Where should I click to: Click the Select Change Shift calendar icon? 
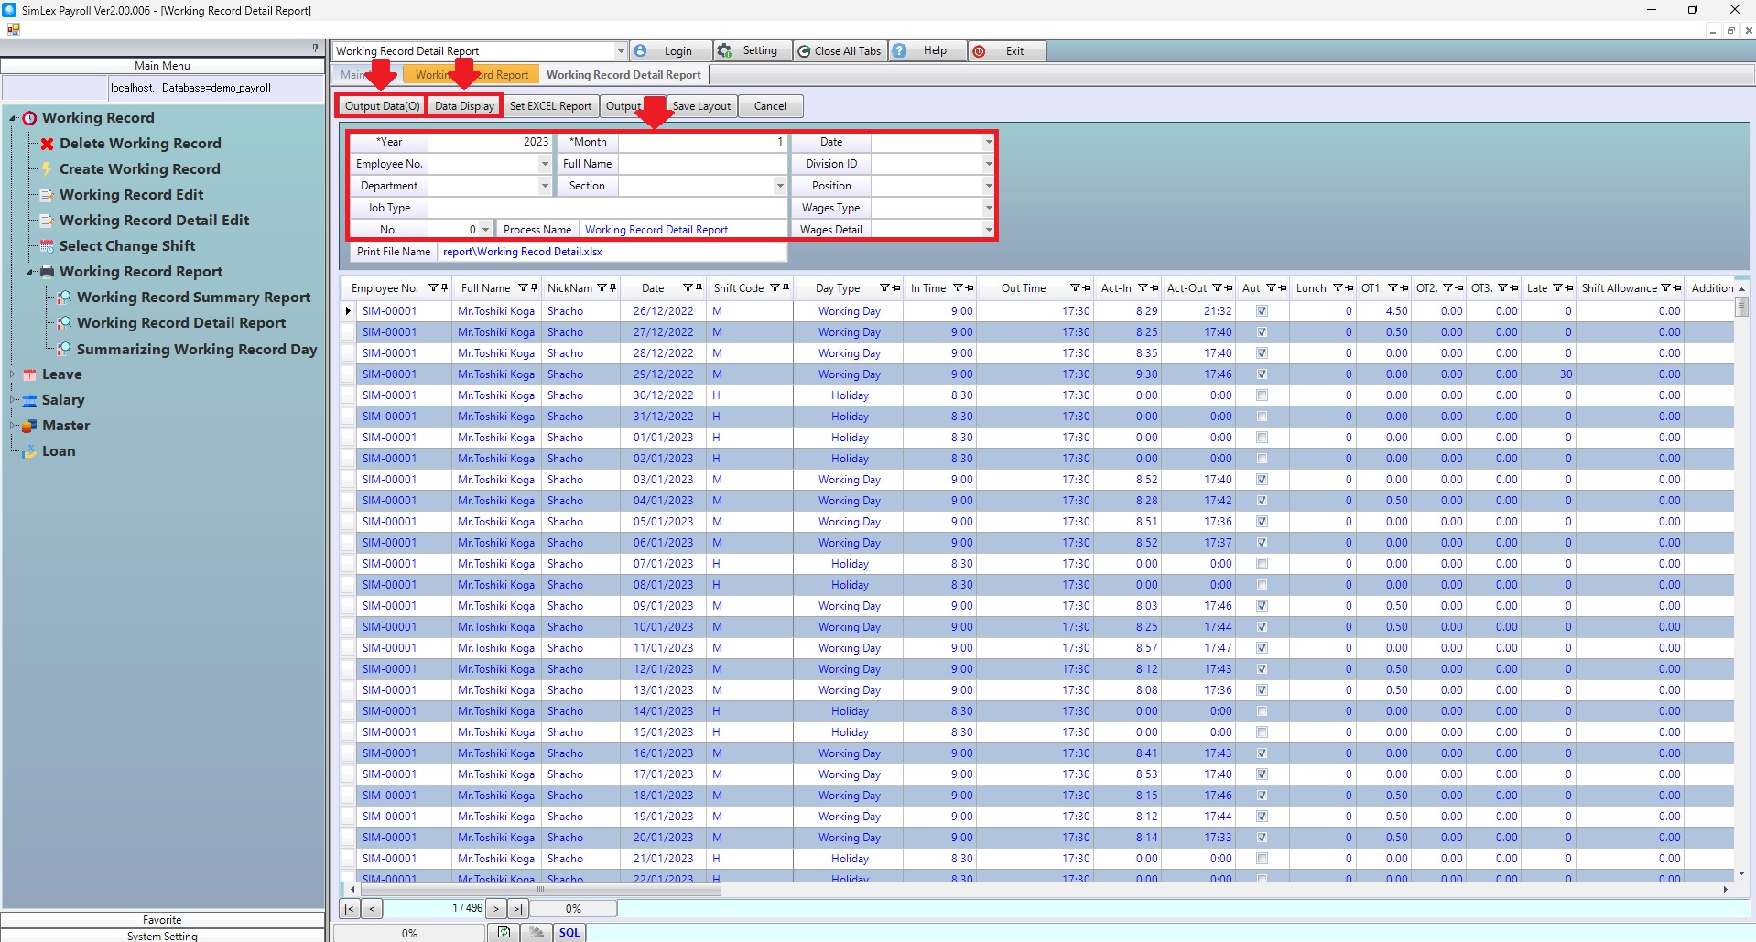point(47,246)
